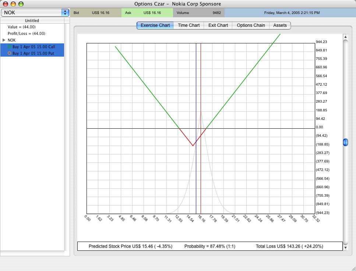Click the chart scrollbar up arrow

(345, 37)
